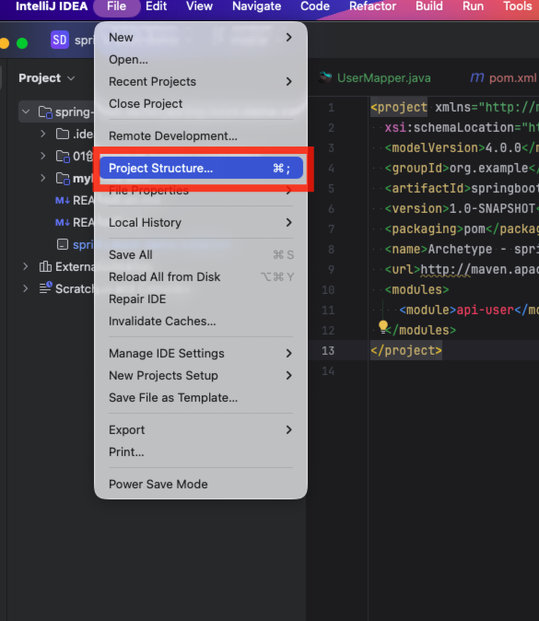
Task: Open Project Structure... dialog
Action: pyautogui.click(x=201, y=168)
